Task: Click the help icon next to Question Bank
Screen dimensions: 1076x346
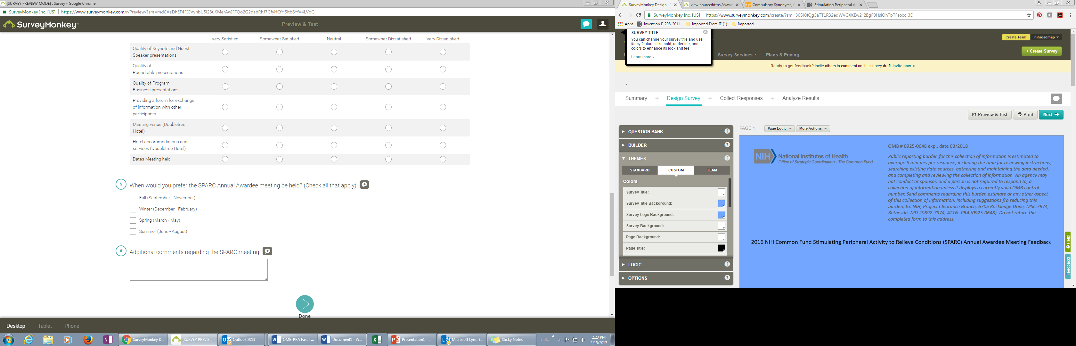Action: coord(727,132)
